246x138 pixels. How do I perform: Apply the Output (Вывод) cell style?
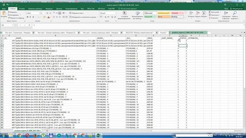click(178, 16)
